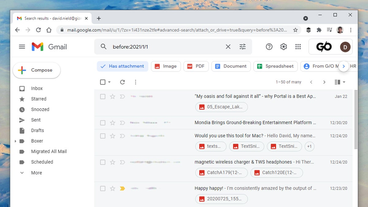Toggle the 'Has attachment' search filter chip
This screenshot has height=207, width=368.
coord(122,66)
